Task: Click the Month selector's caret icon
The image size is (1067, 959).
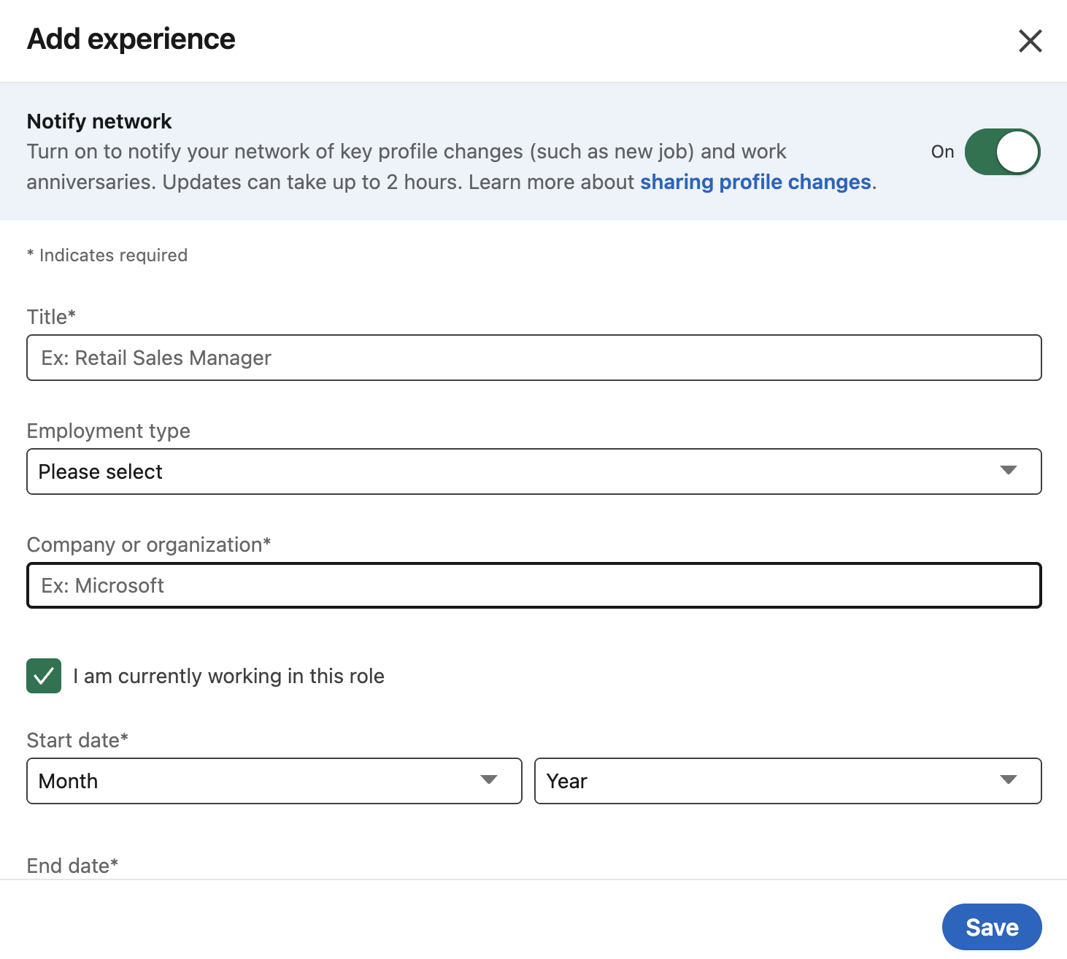Action: pyautogui.click(x=489, y=780)
